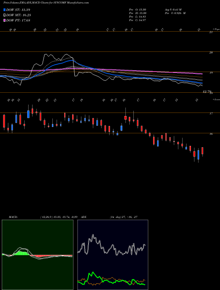Click the magenta DOW PT legend swatch
220x290 pixels.
(x=4, y=20)
